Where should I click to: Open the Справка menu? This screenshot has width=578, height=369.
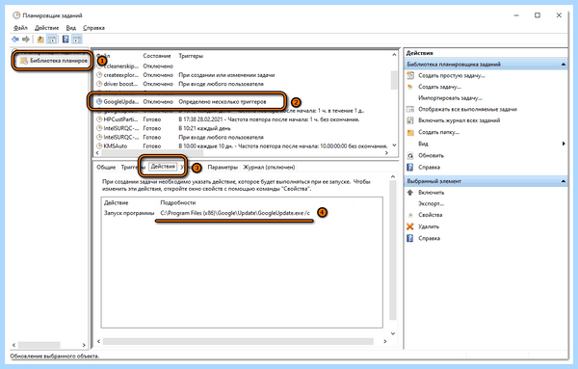tap(93, 28)
